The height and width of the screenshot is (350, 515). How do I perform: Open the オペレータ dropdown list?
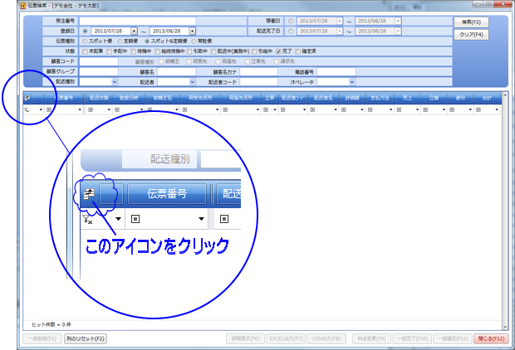click(351, 82)
